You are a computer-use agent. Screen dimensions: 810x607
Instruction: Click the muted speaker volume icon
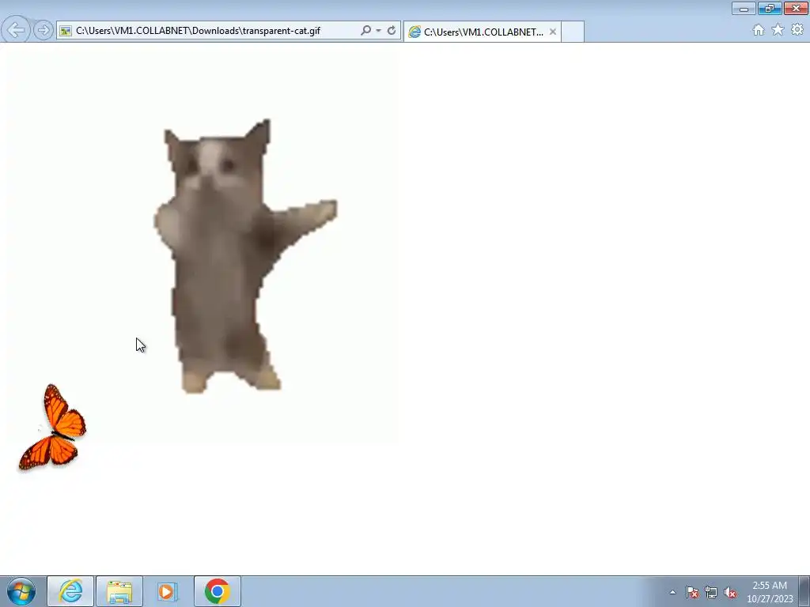point(730,592)
